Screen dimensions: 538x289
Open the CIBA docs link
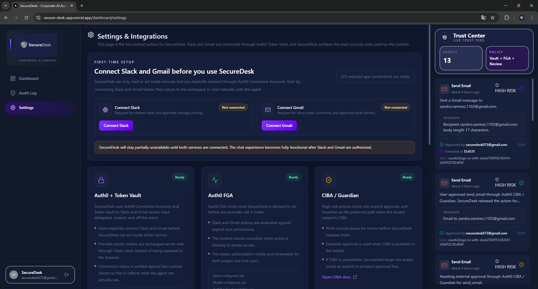click(339, 277)
